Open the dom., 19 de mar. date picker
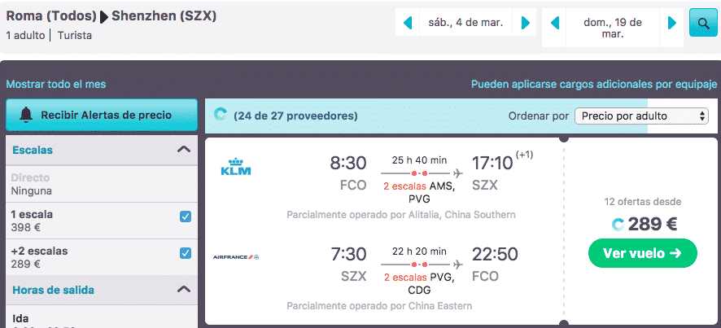The width and height of the screenshot is (721, 328). [613, 28]
